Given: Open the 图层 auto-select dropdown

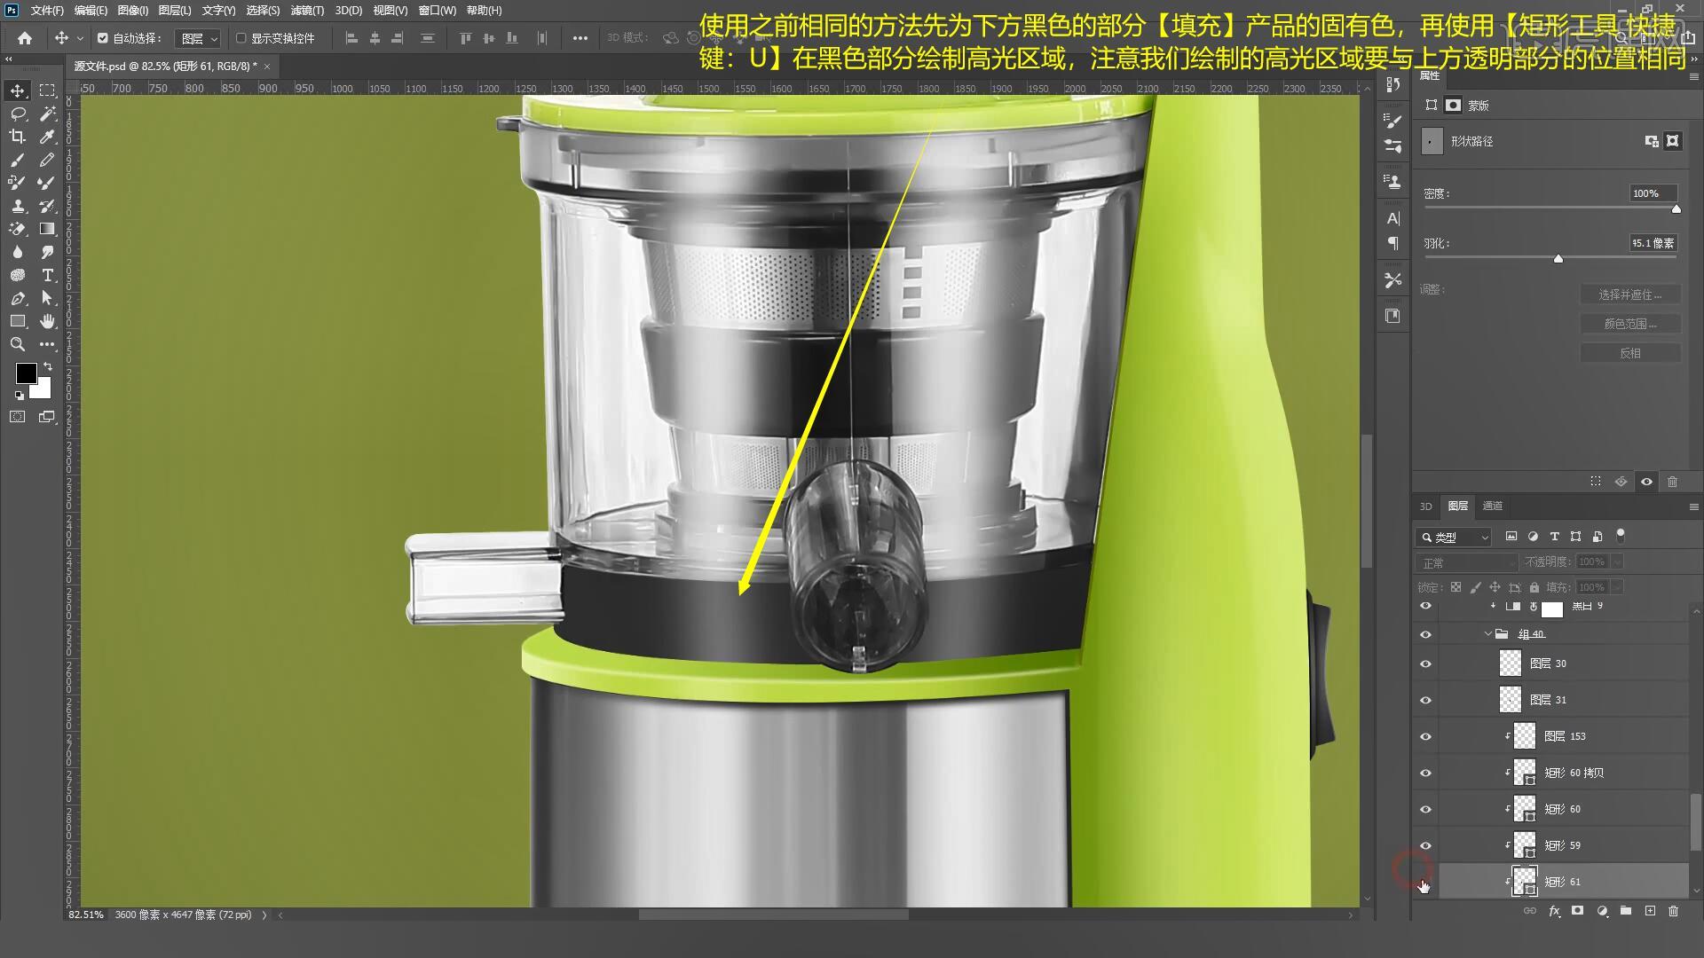Looking at the screenshot, I should click(x=197, y=38).
